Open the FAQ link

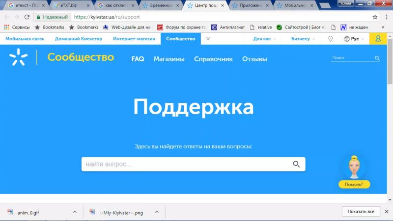click(x=138, y=59)
